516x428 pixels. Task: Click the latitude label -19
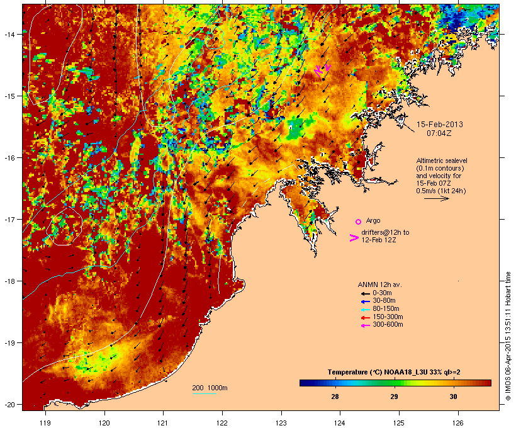point(9,343)
